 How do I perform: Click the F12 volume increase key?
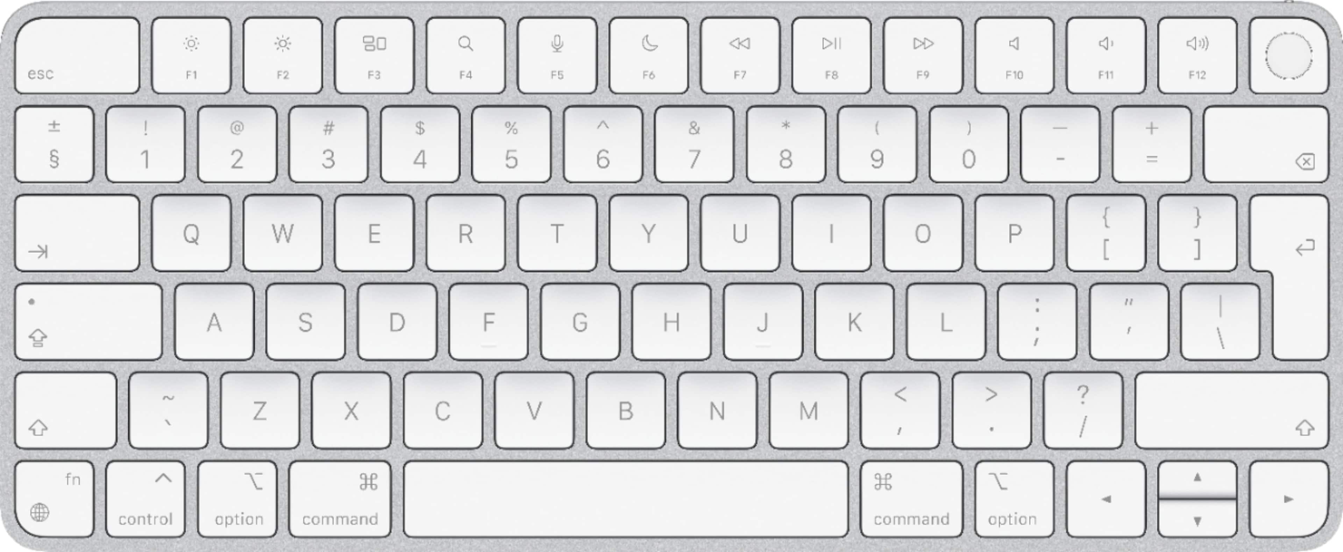coord(1194,55)
